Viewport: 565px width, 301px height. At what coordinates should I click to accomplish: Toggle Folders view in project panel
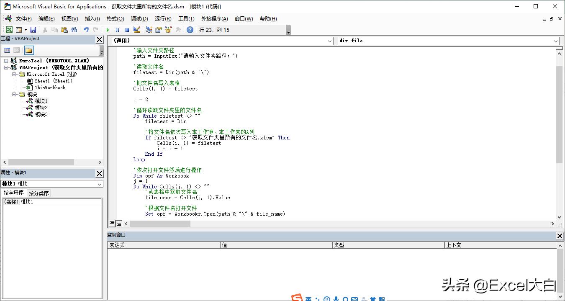(x=28, y=50)
